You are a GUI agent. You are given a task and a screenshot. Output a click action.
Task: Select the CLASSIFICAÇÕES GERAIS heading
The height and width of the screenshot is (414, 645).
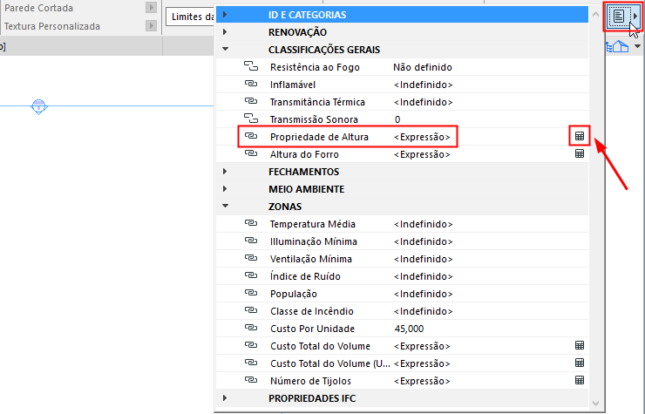pyautogui.click(x=324, y=50)
